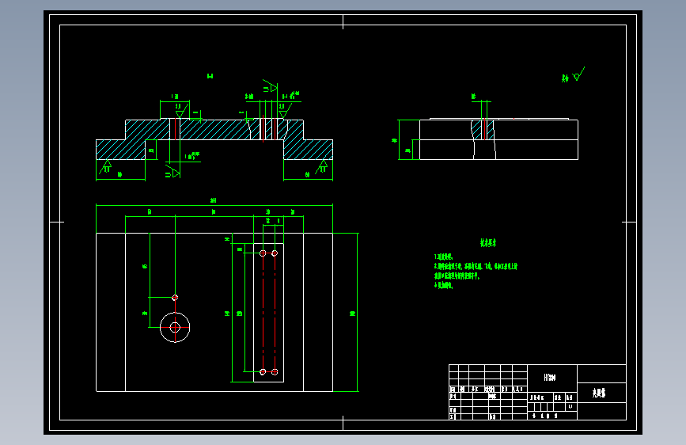Select the overall height dimension right of plan view
Screen dimensions: 686x445
pos(352,314)
